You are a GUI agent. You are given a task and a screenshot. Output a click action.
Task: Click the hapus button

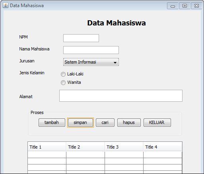click(x=129, y=122)
